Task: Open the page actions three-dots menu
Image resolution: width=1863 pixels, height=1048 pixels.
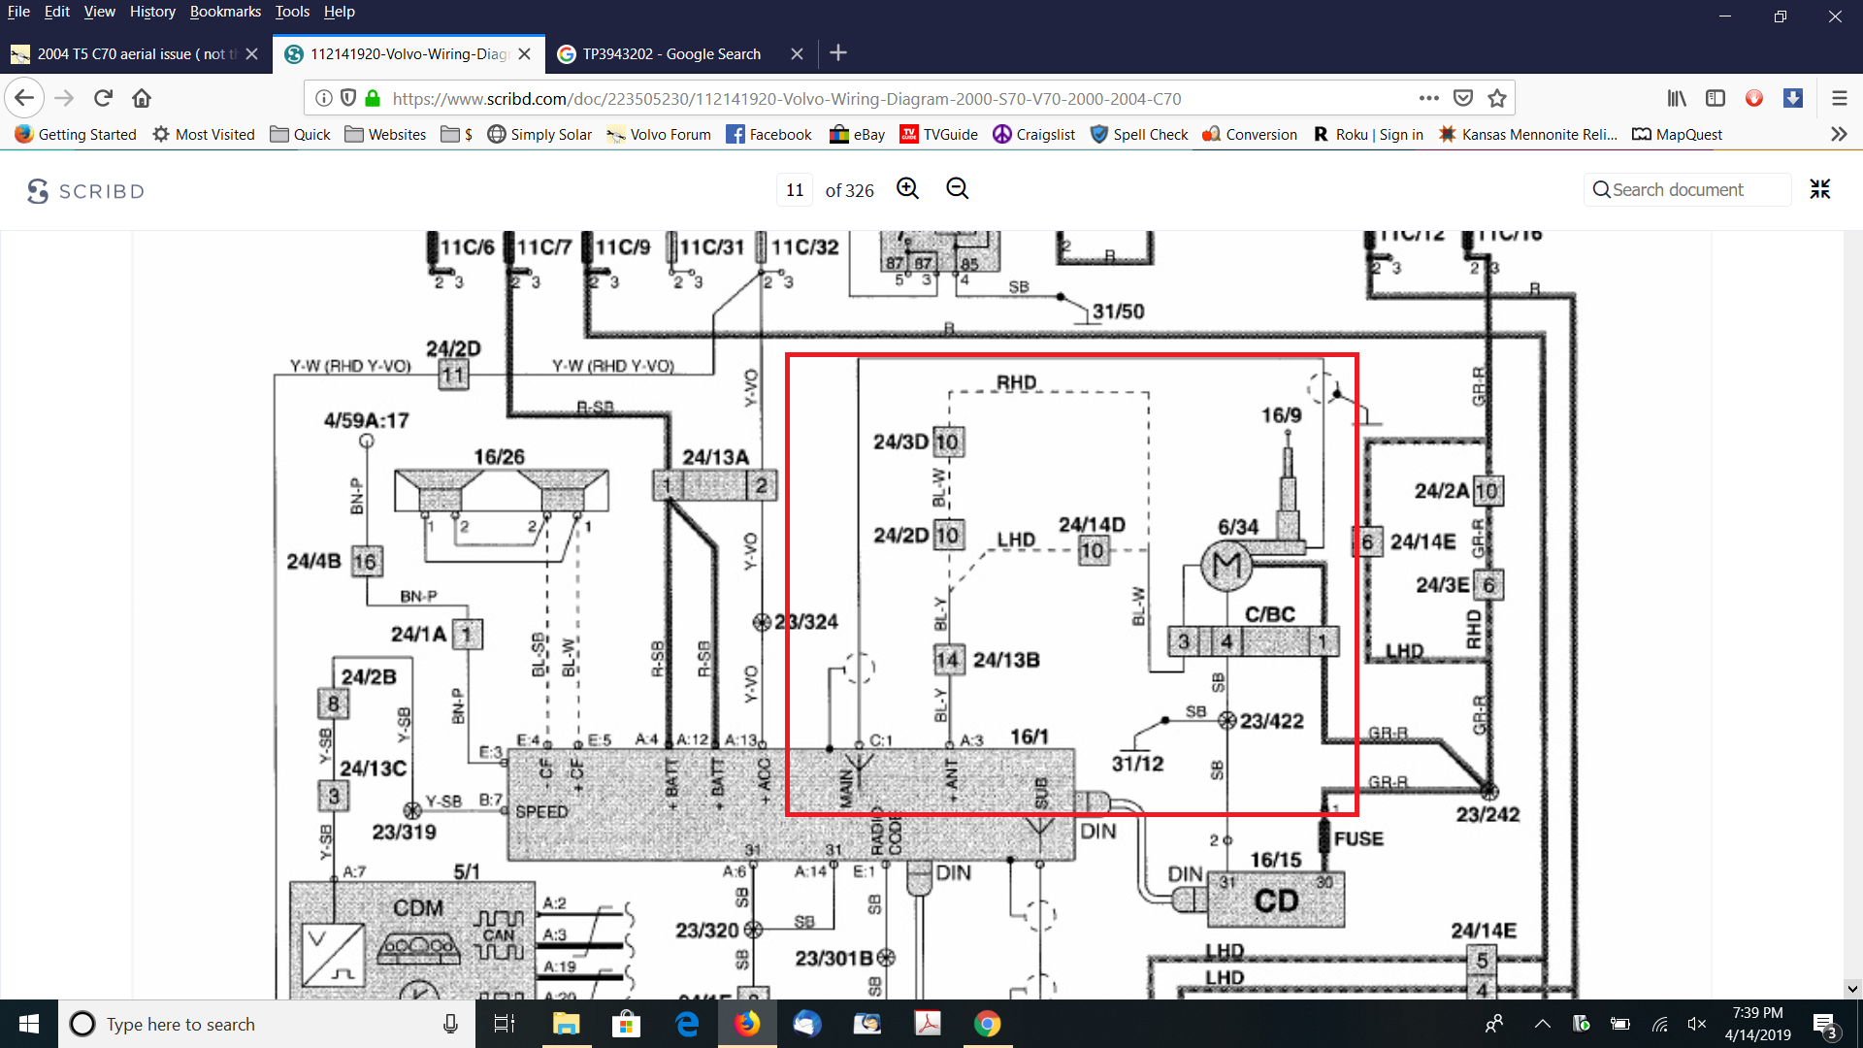Action: tap(1428, 98)
